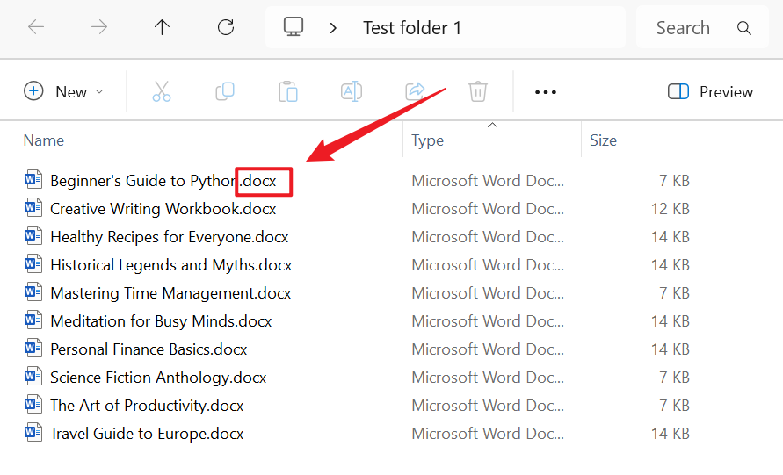Go up one folder level
Image resolution: width=783 pixels, height=475 pixels.
point(162,27)
